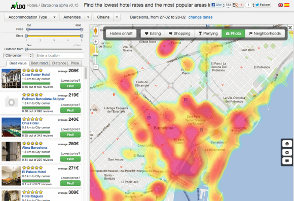Click Find! for Alma Barcelona
The width and height of the screenshot is (294, 201).
[70, 159]
